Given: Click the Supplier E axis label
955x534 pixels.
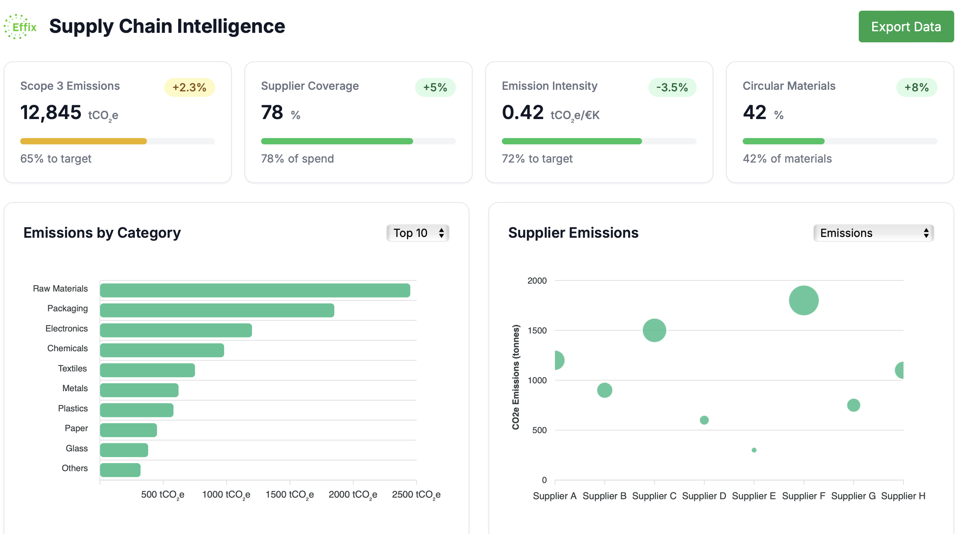Looking at the screenshot, I should tap(754, 496).
